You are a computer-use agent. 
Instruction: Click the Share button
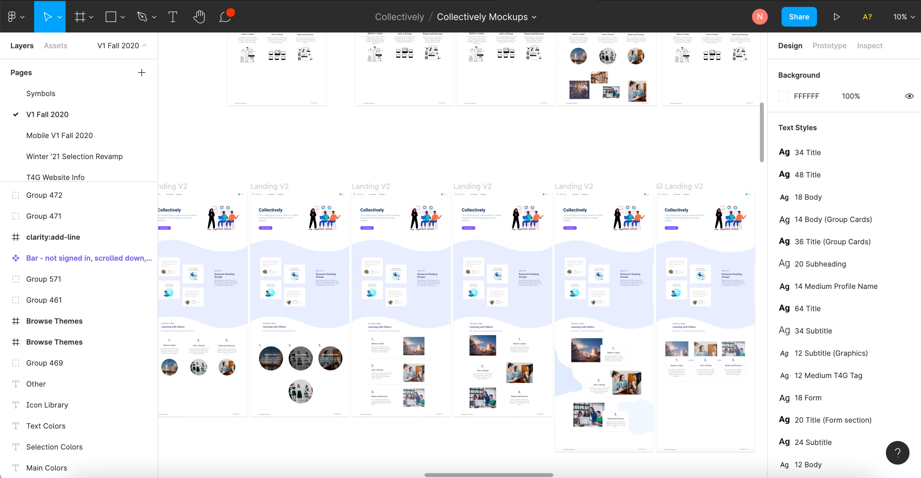click(799, 17)
